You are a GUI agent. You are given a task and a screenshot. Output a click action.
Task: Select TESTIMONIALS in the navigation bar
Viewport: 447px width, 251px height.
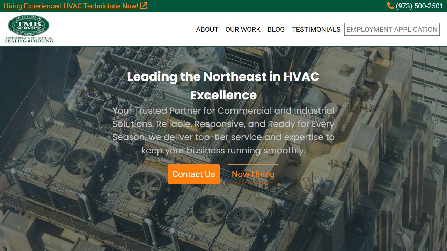pyautogui.click(x=316, y=29)
